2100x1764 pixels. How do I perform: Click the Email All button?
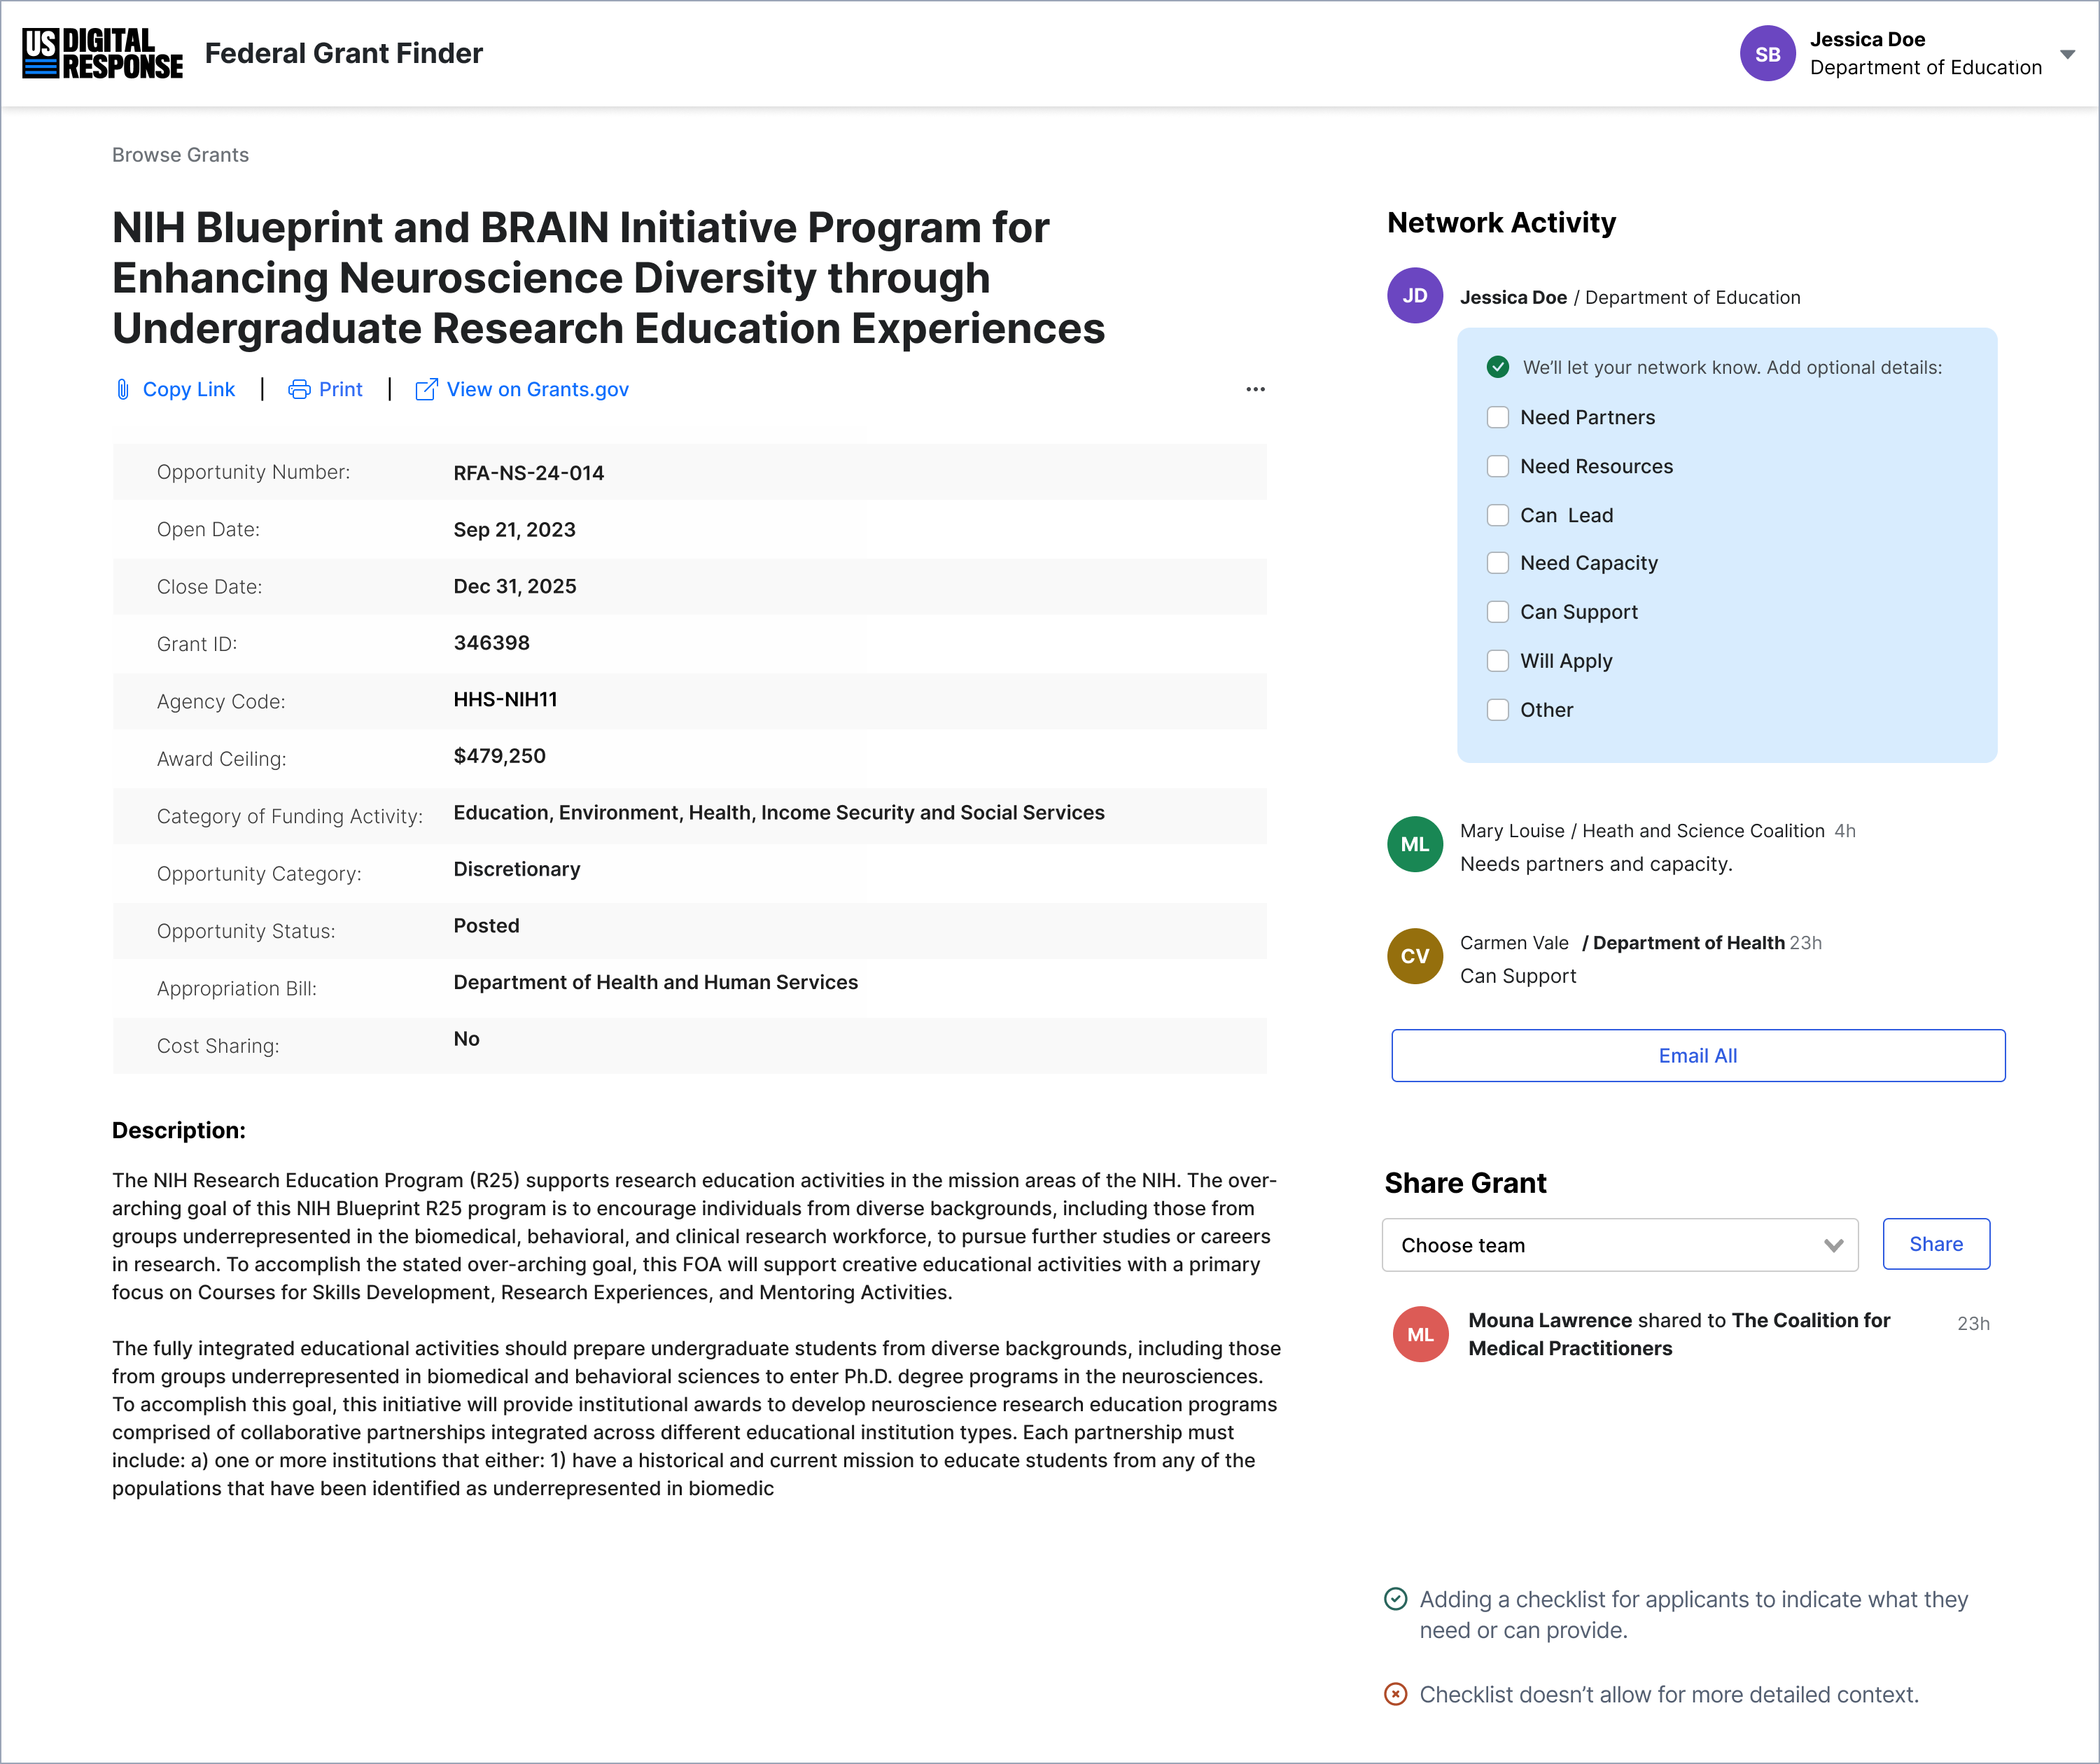coord(1698,1055)
